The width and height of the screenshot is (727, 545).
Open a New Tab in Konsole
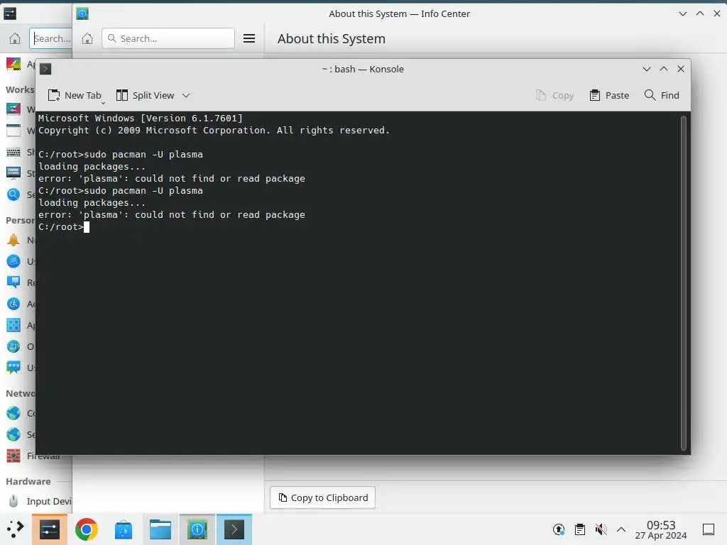click(x=74, y=96)
